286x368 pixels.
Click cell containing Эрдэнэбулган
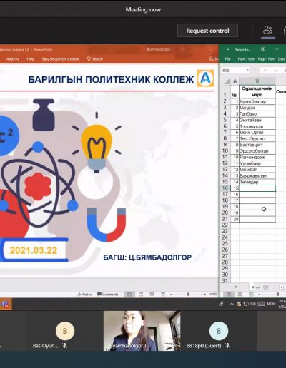pyautogui.click(x=257, y=151)
